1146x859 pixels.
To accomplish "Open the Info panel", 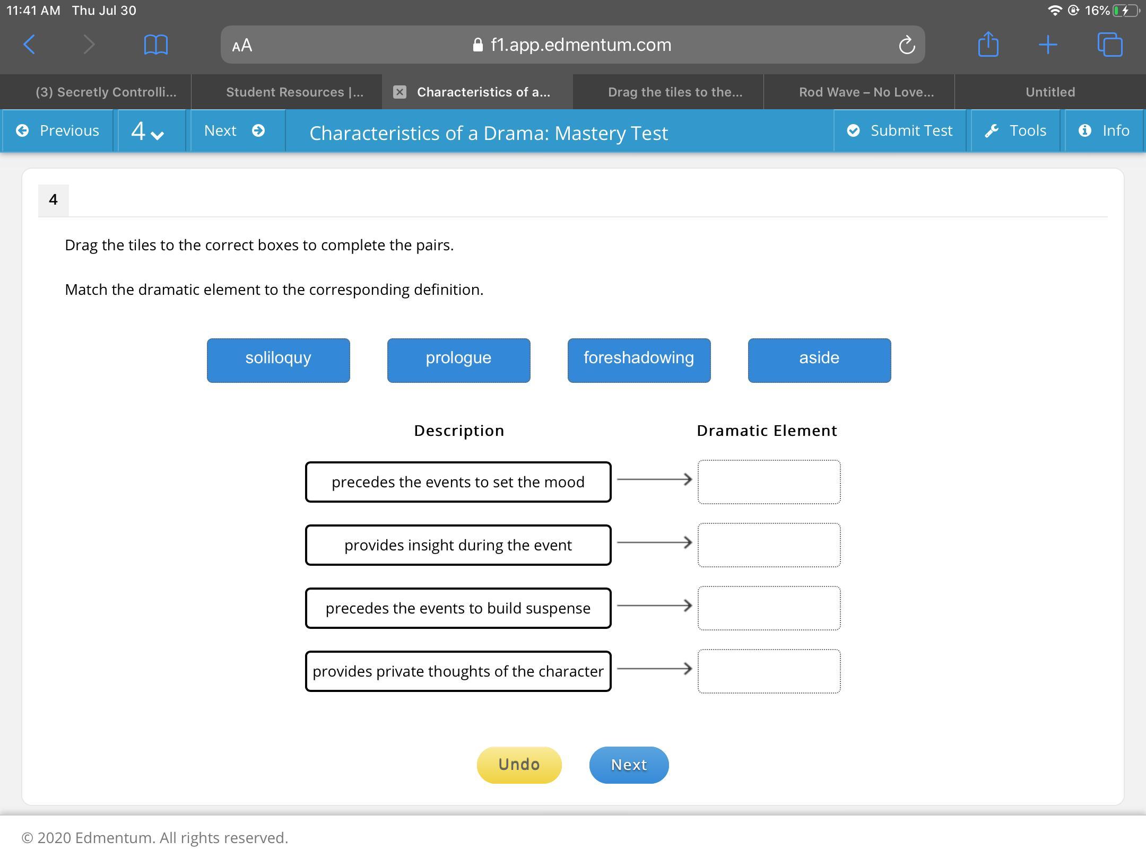I will click(1104, 131).
